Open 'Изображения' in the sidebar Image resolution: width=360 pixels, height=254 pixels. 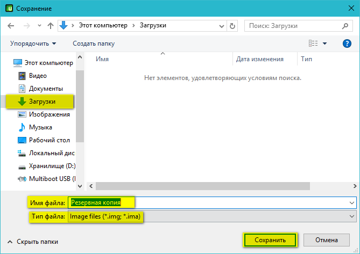click(44, 114)
